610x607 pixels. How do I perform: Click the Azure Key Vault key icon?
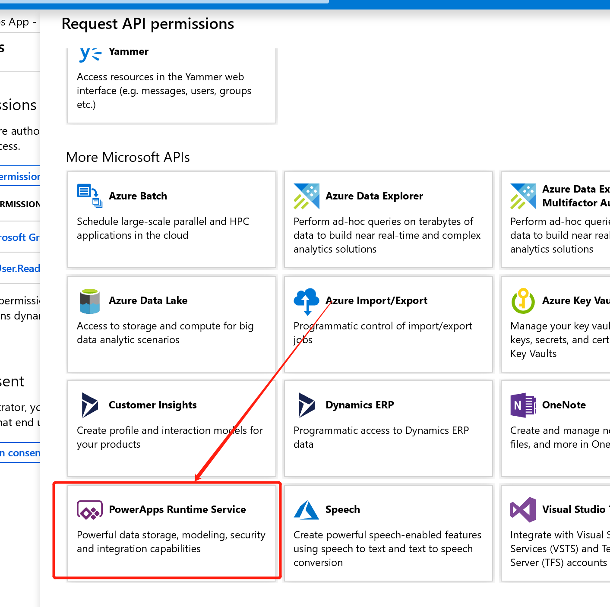point(523,301)
